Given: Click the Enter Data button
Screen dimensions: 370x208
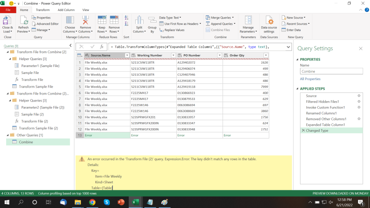Looking at the screenshot, I should click(x=291, y=30).
